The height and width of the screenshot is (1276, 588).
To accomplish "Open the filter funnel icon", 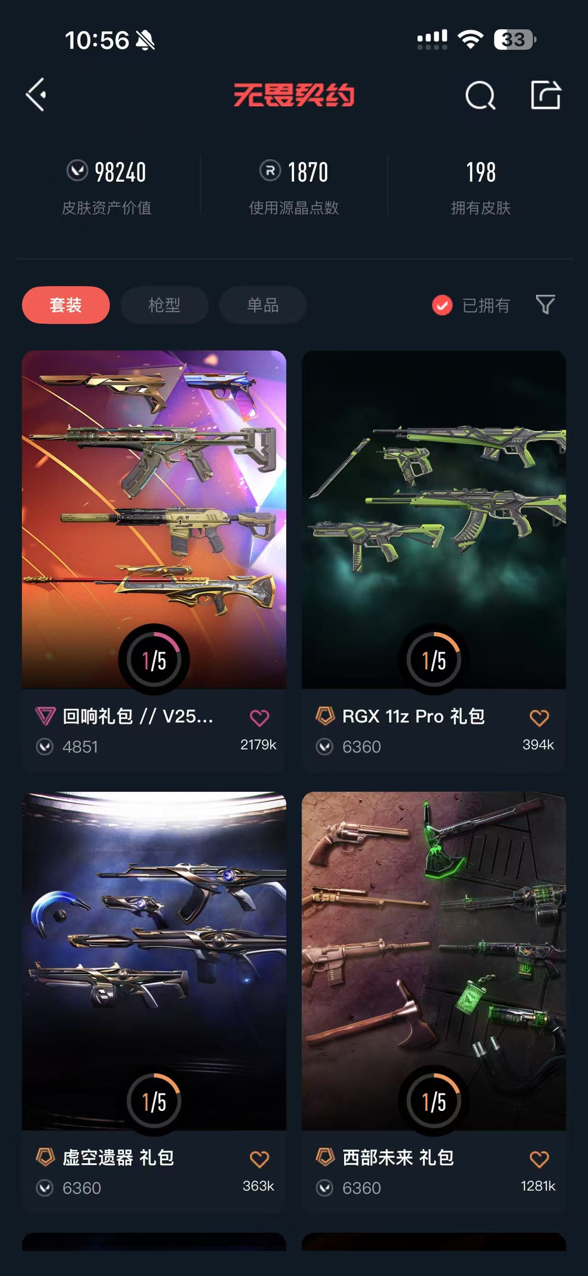I will (x=545, y=304).
